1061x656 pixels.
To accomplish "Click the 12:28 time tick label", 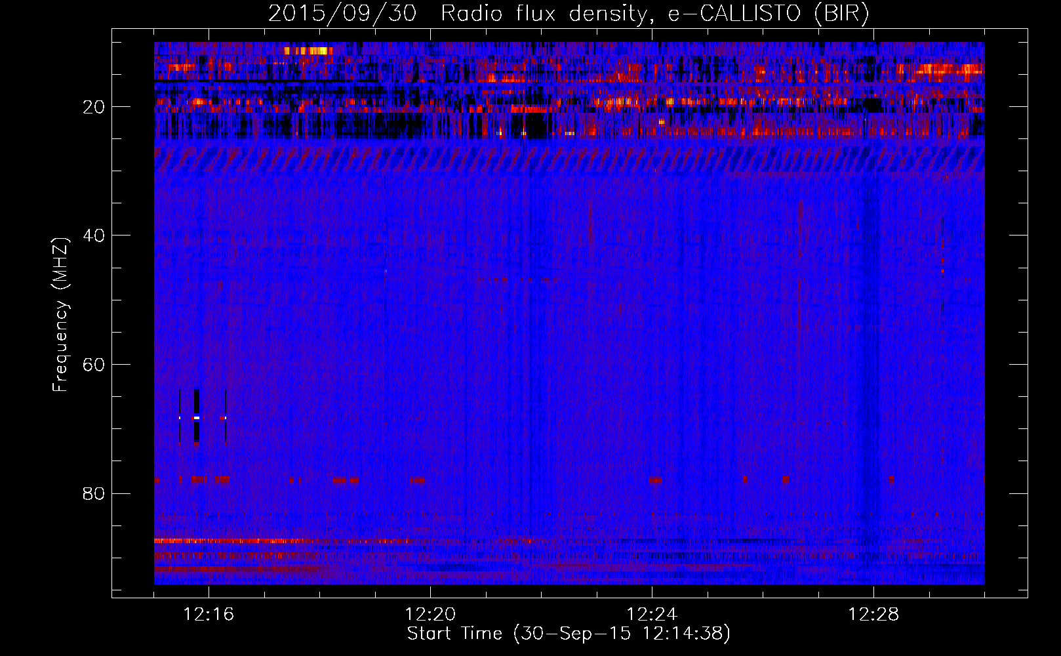I will [874, 615].
